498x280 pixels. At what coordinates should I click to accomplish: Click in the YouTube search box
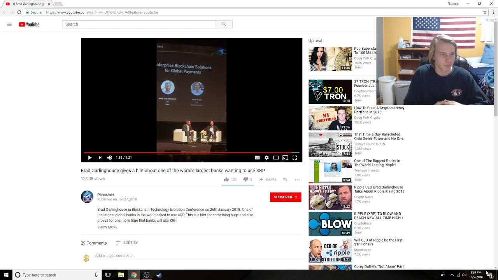click(139, 24)
